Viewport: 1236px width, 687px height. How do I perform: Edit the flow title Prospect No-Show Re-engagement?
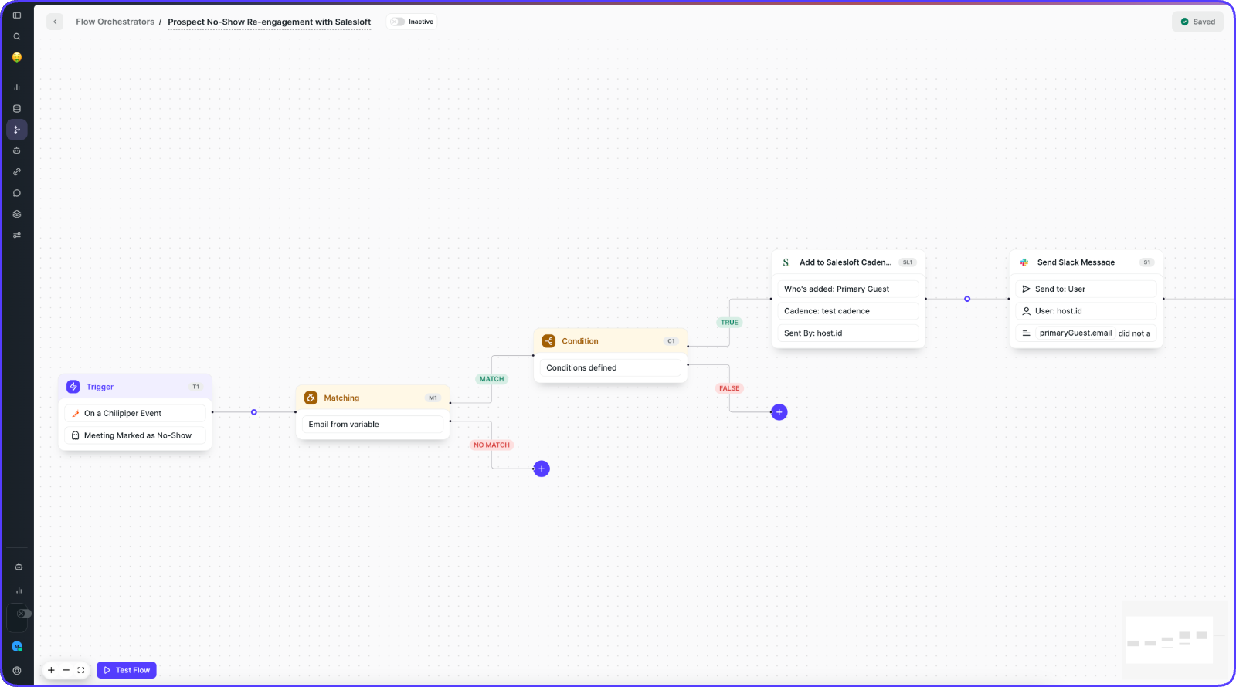270,22
